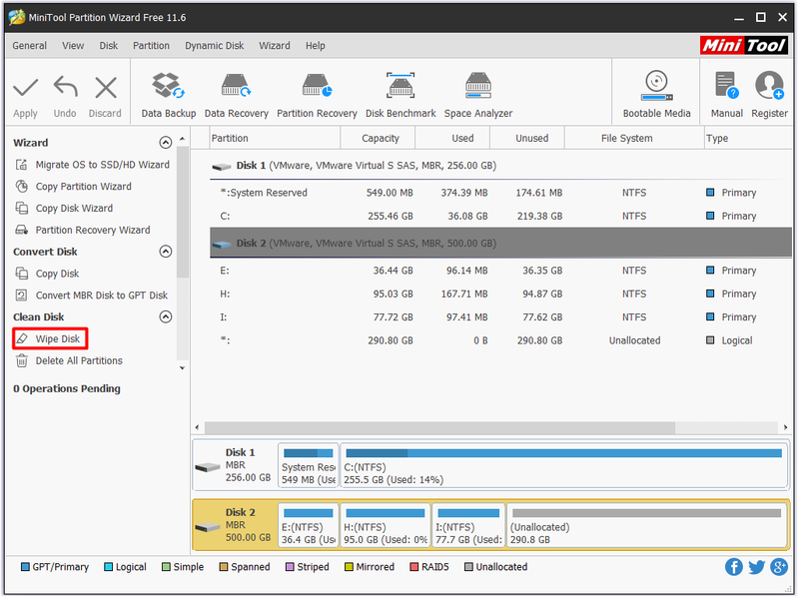Collapse the Convert Disk section
The image size is (799, 596).
tap(166, 252)
